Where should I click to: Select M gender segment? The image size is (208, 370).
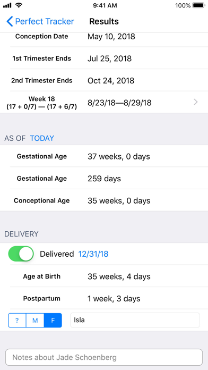tap(35, 320)
